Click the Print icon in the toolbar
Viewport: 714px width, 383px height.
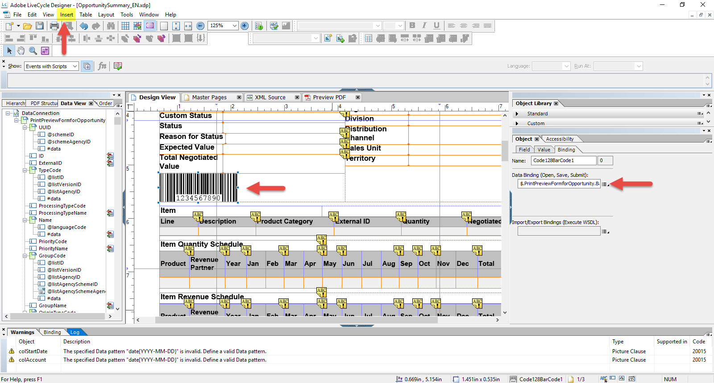coord(54,26)
